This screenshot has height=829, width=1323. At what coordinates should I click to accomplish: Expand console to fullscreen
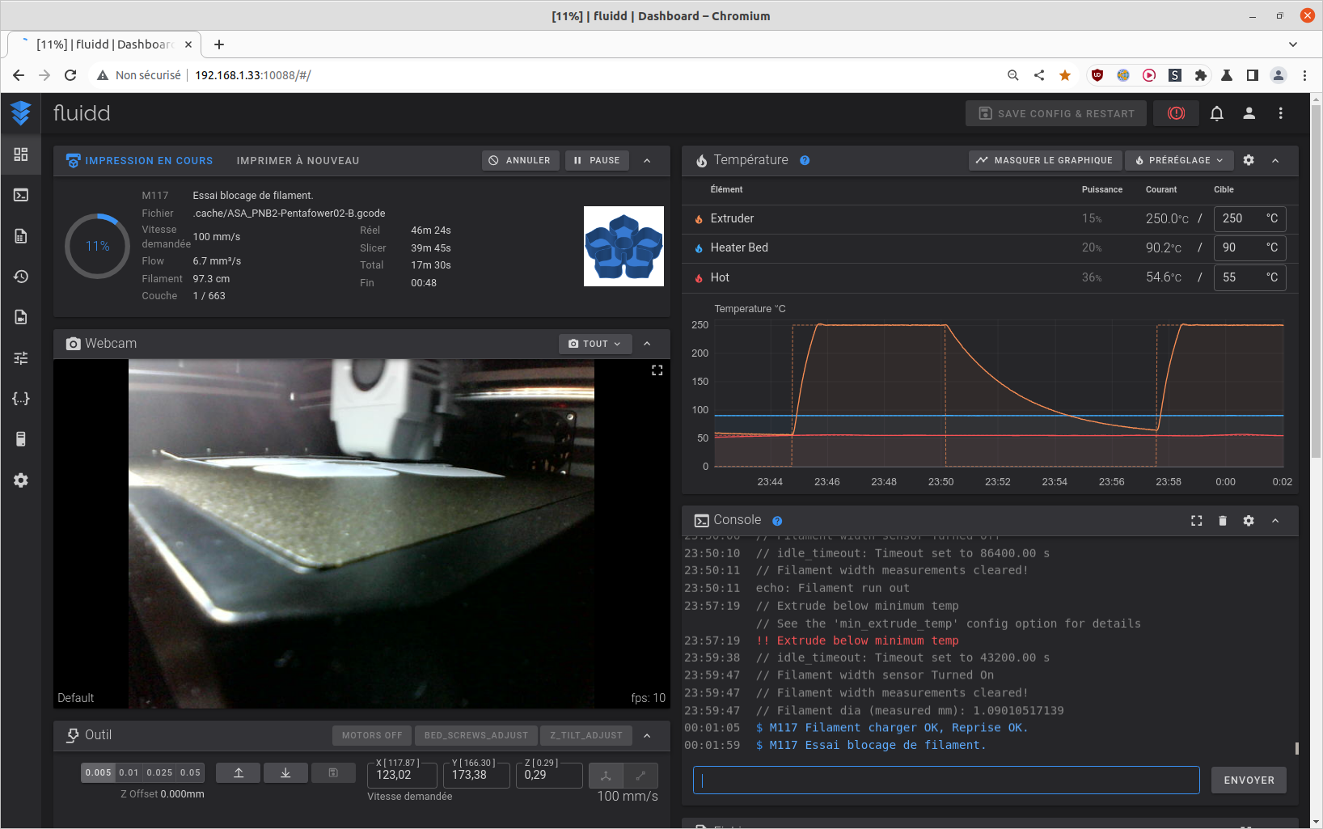1196,521
